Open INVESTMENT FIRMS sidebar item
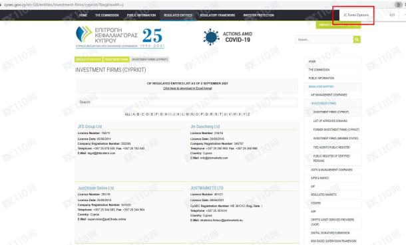Image resolution: width=406 pixels, height=245 pixels. tap(323, 104)
